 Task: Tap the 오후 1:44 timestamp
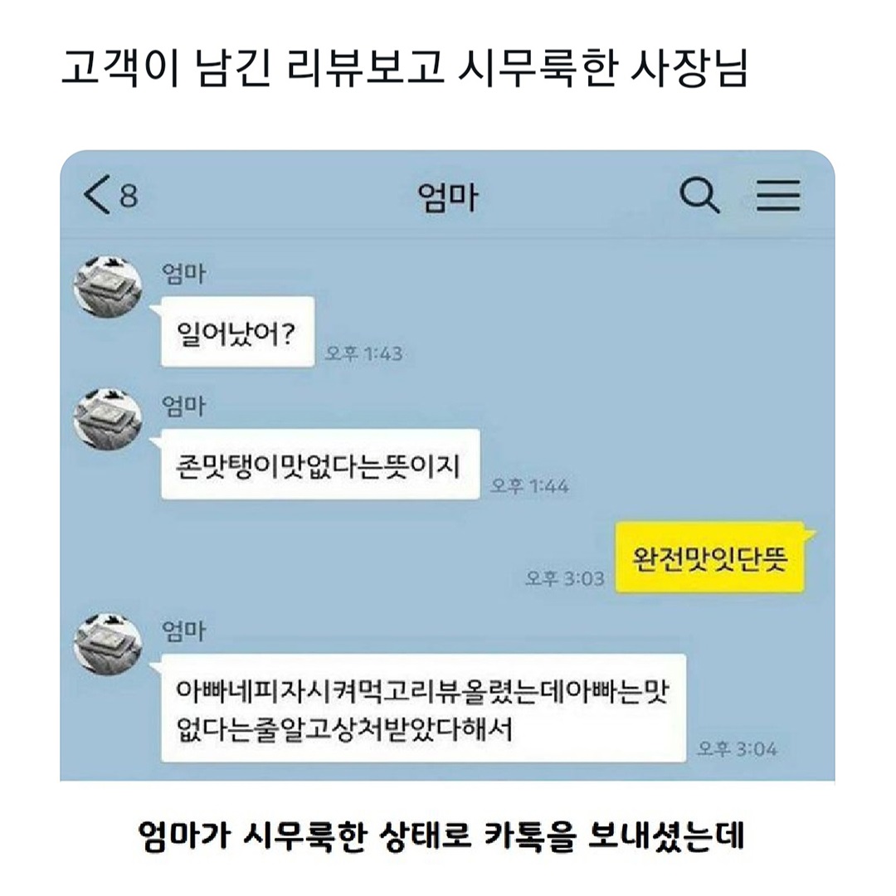pos(529,485)
